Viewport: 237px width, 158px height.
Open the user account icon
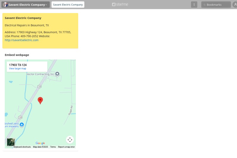[235, 4]
